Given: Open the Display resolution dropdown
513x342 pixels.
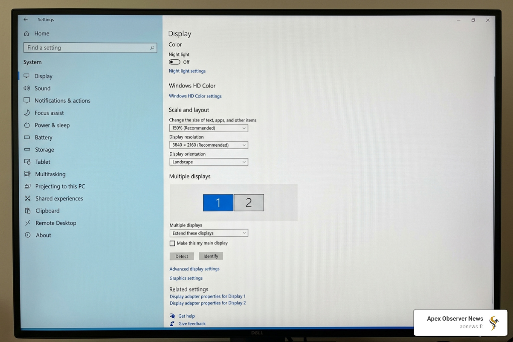Looking at the screenshot, I should (208, 145).
